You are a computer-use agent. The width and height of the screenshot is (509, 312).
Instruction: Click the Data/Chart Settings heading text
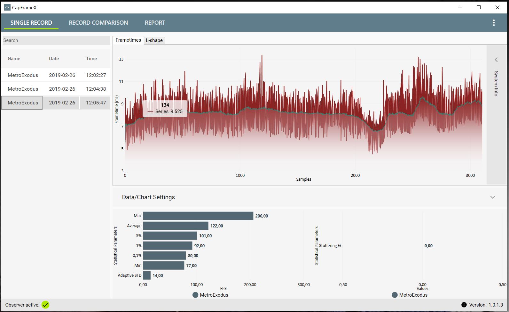click(148, 197)
